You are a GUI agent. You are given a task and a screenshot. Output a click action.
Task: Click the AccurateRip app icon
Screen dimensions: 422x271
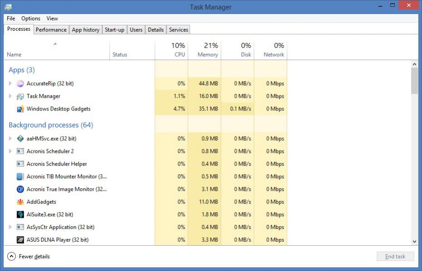click(x=20, y=84)
